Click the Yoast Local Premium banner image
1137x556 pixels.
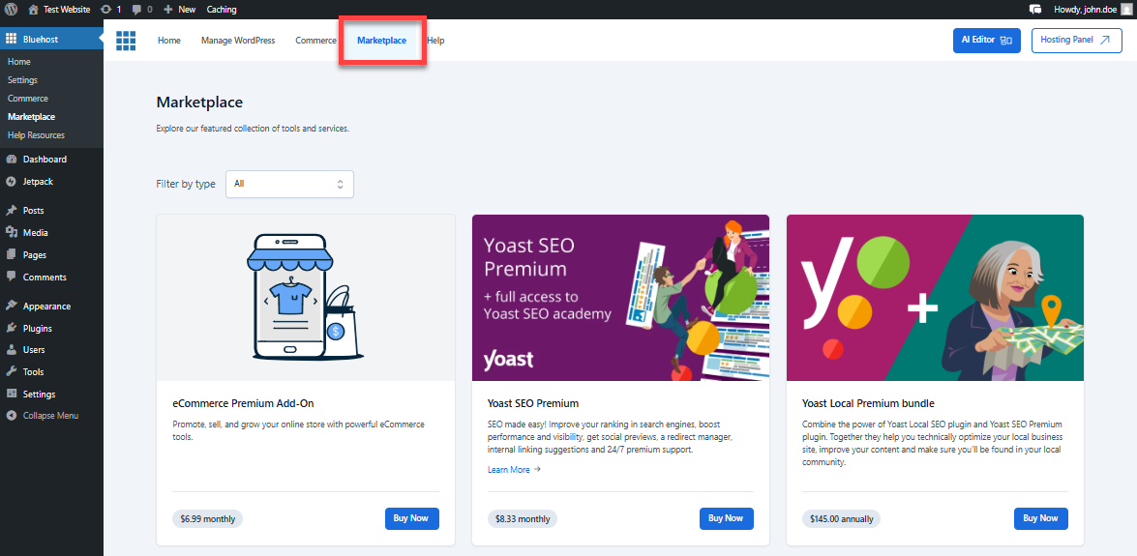[x=936, y=297]
